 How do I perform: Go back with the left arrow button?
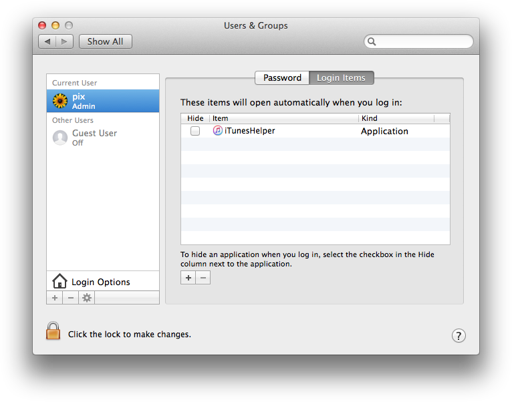(x=47, y=41)
